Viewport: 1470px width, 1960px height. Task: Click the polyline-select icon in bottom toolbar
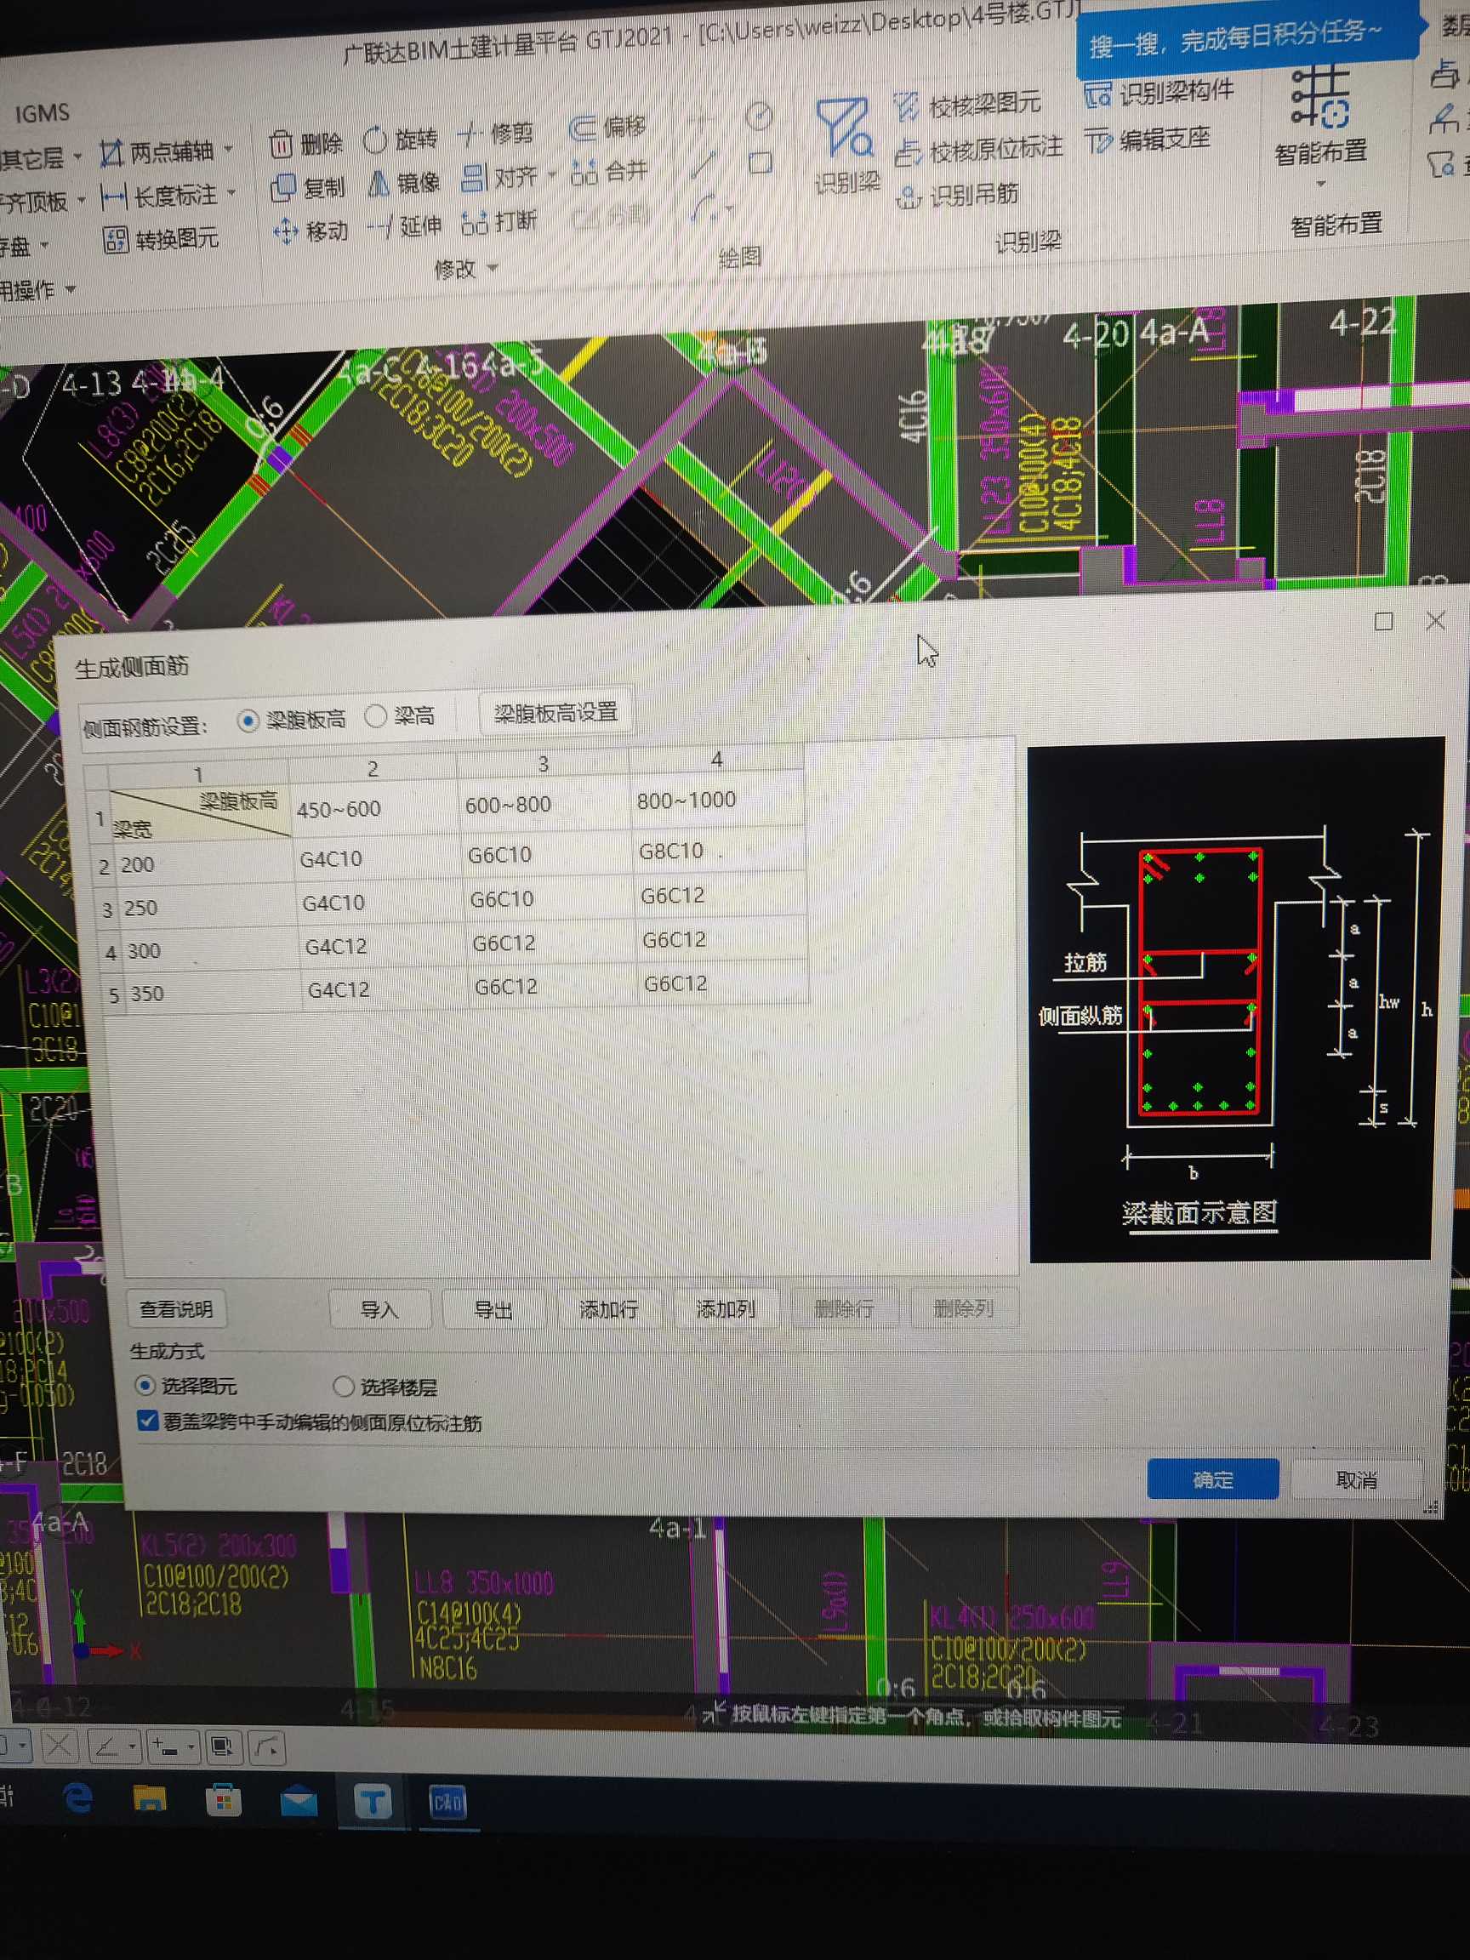[x=267, y=1747]
